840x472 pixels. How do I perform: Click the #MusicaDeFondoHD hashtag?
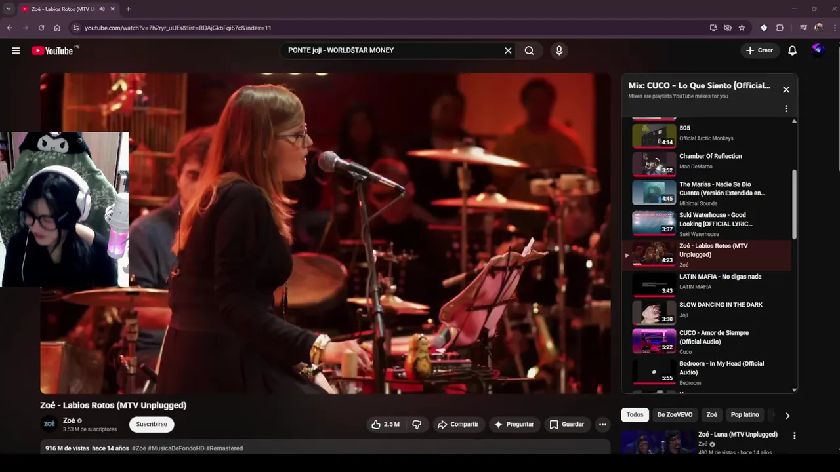(x=176, y=448)
